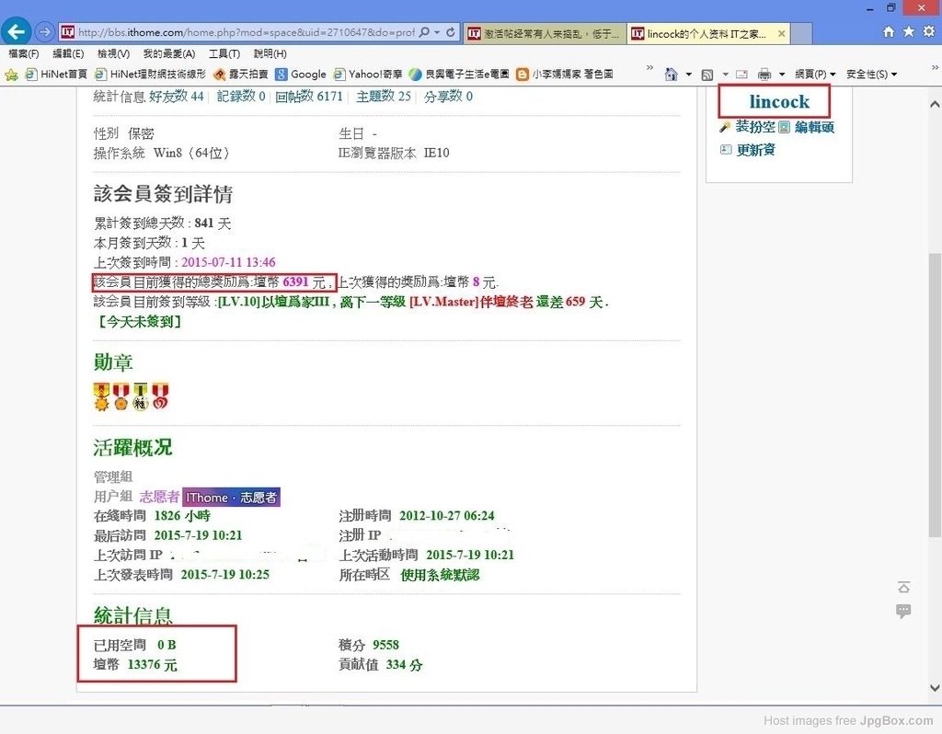
Task: Click the 主題数 25 link
Action: [383, 97]
